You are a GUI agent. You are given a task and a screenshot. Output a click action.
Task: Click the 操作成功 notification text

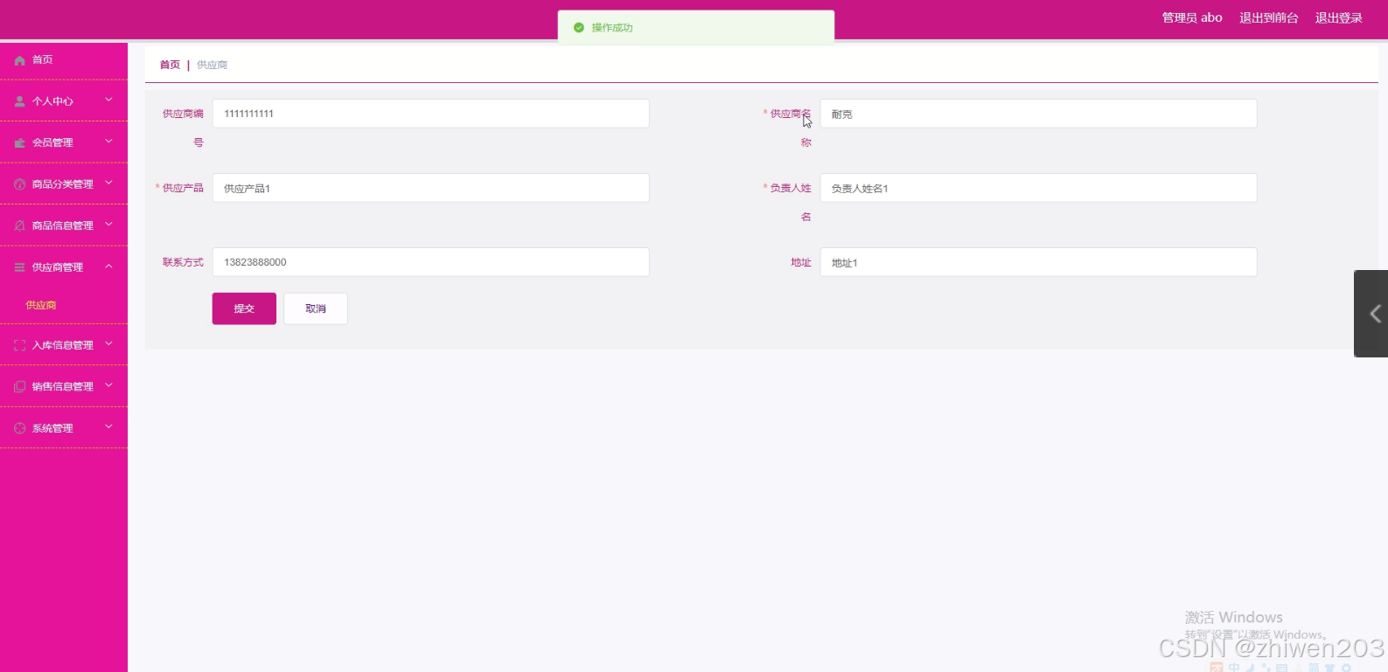tap(612, 28)
